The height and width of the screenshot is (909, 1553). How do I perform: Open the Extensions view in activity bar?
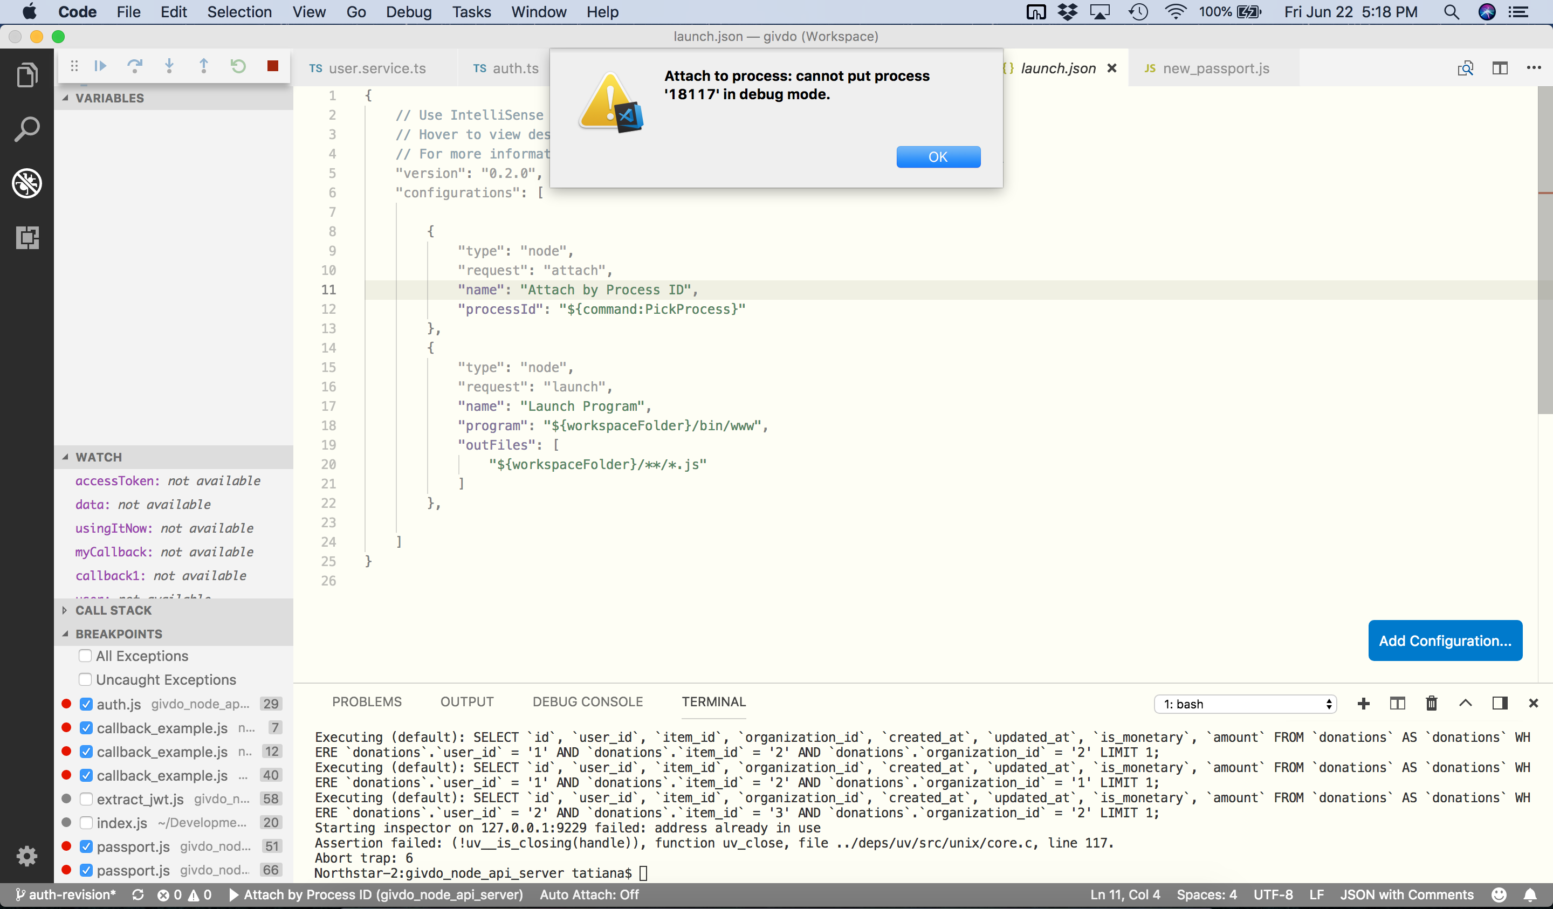[x=26, y=237]
